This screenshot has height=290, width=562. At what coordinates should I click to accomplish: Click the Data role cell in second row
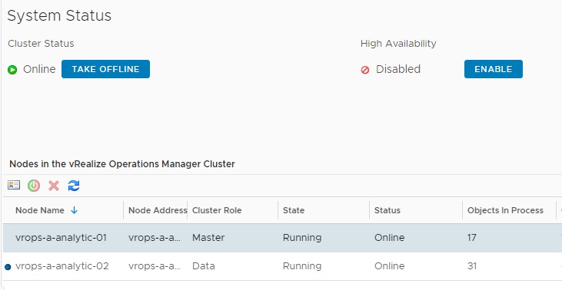(x=204, y=266)
